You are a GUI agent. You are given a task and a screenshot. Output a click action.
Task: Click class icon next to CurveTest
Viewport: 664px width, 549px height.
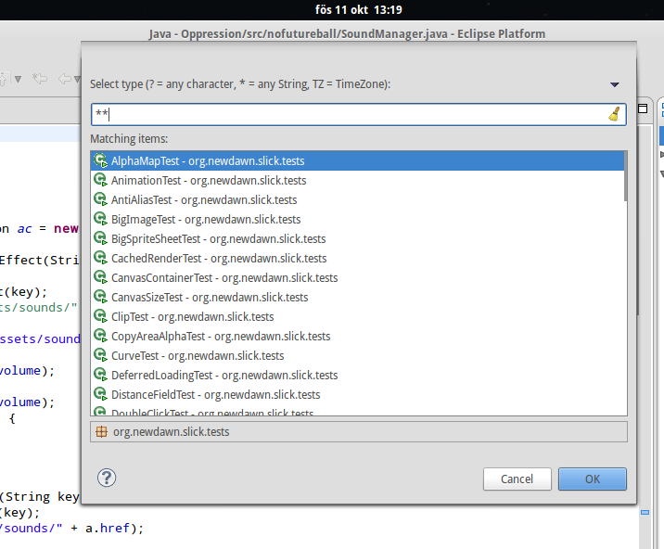click(100, 355)
